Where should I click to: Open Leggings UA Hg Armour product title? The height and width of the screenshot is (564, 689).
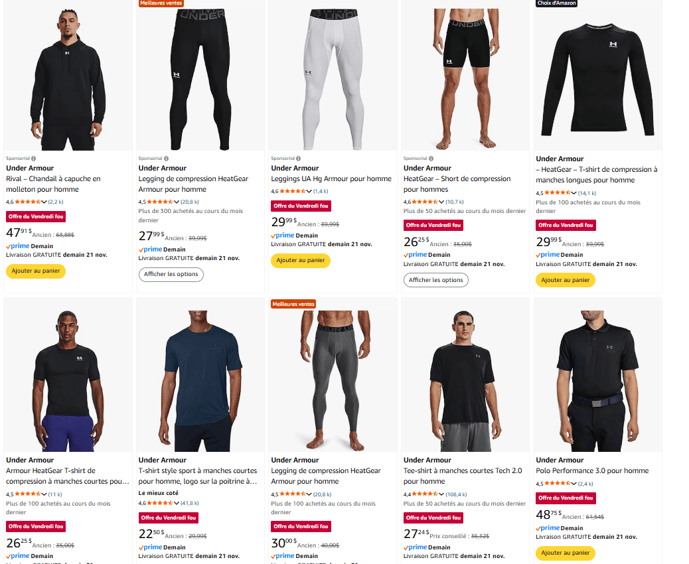point(331,178)
